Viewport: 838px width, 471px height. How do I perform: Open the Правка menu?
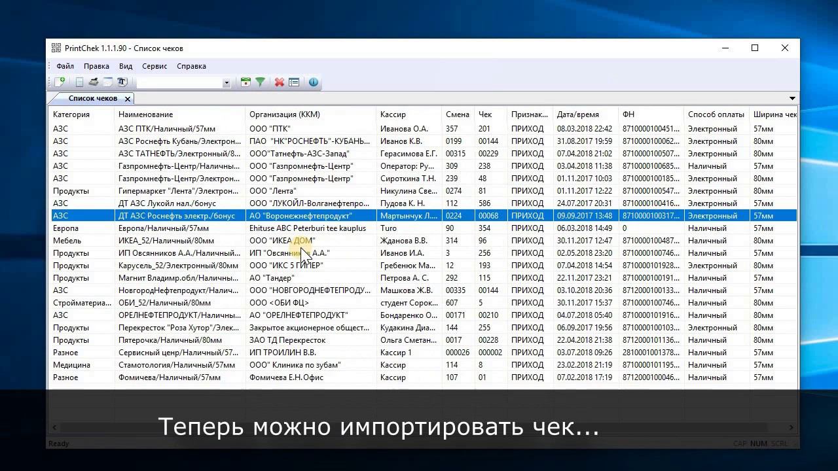tap(96, 66)
